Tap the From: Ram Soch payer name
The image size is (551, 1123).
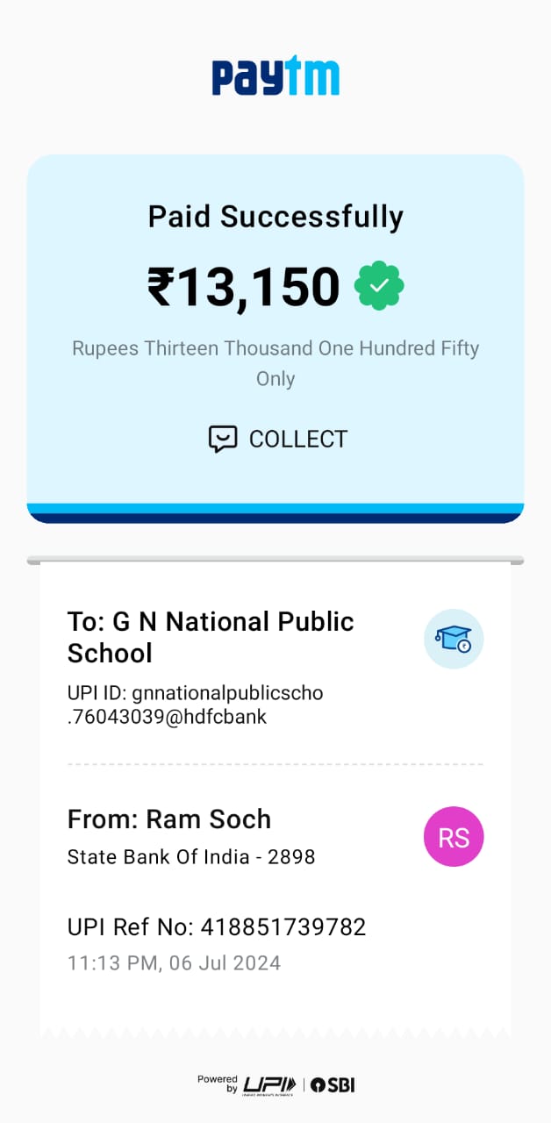point(169,819)
